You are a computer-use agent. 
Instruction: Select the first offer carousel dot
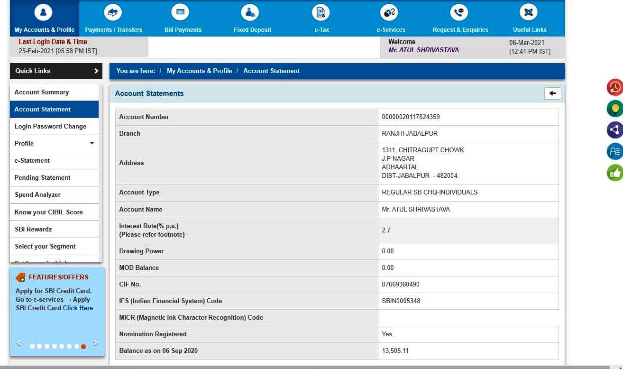click(32, 346)
